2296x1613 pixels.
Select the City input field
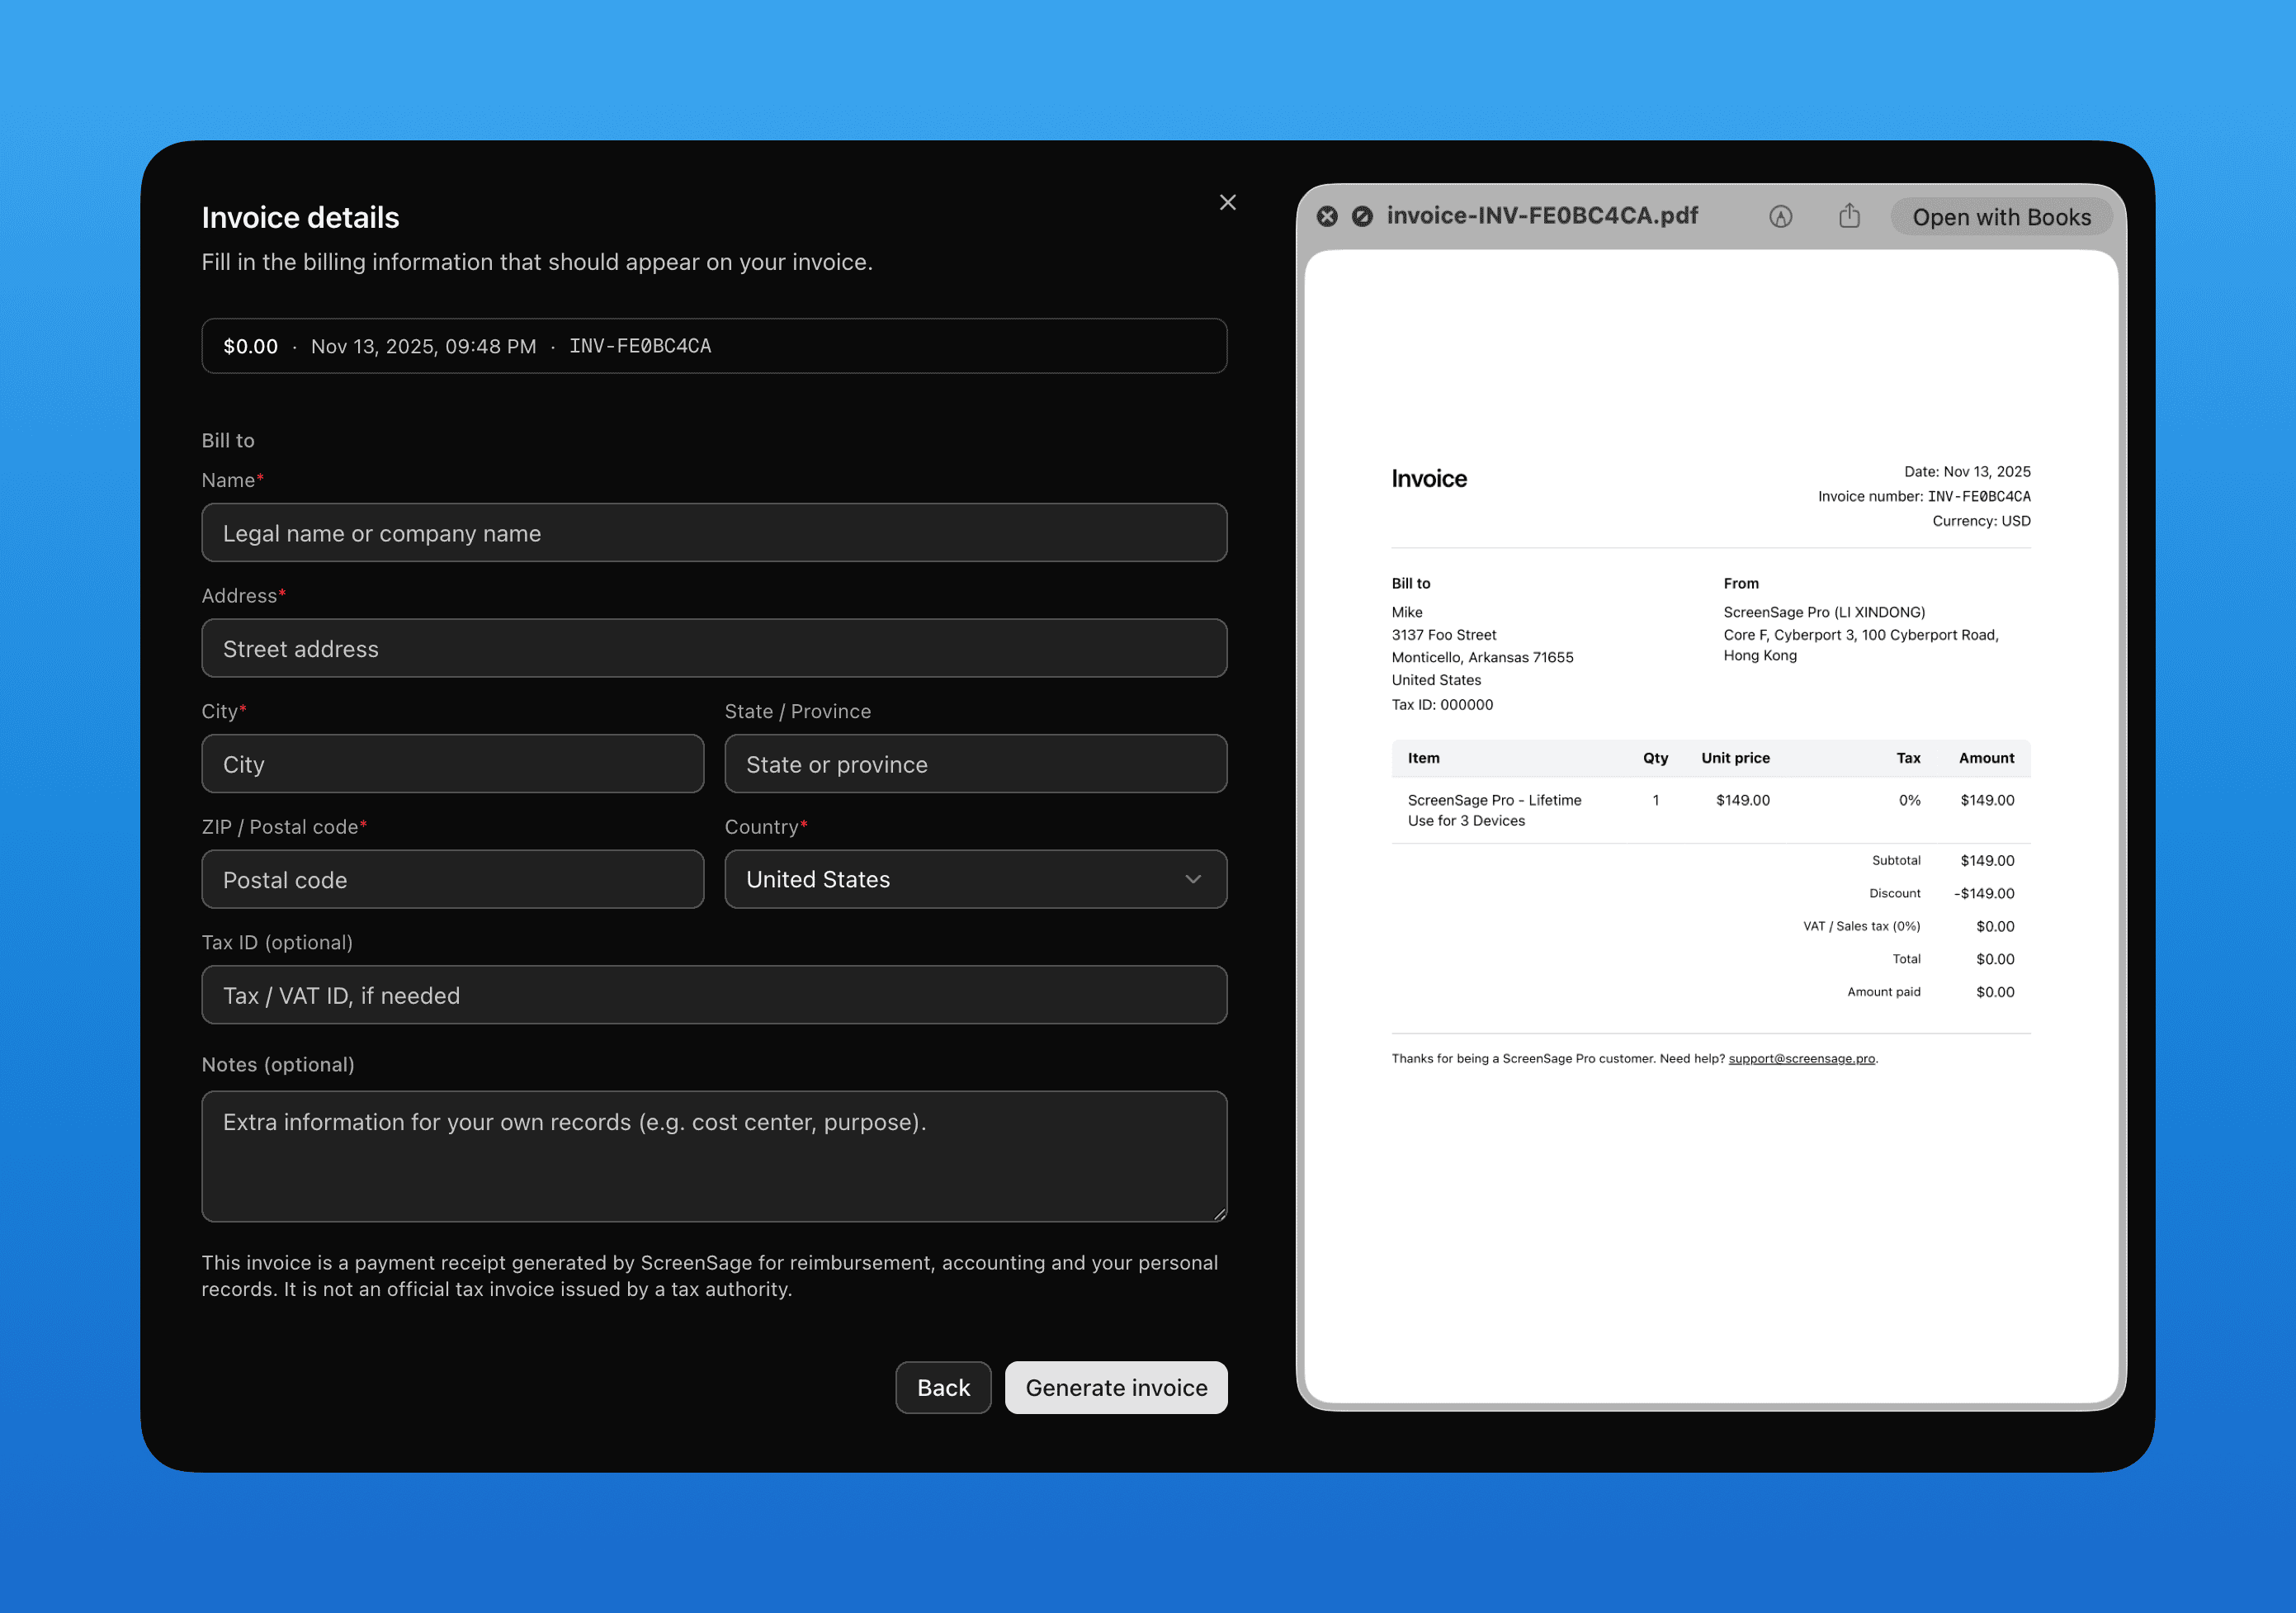452,764
